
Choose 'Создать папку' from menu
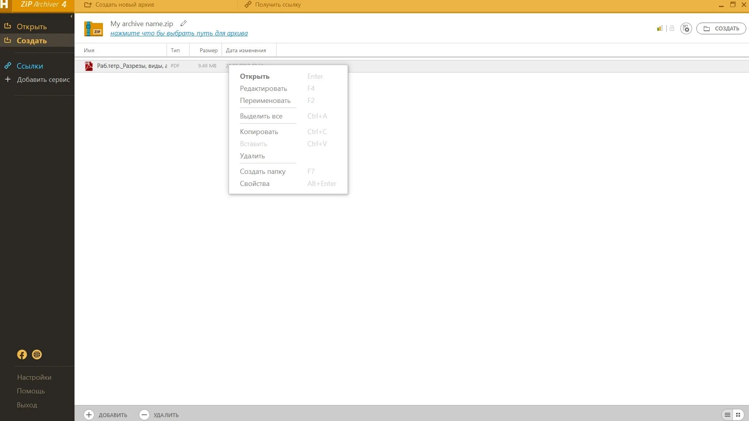[263, 172]
